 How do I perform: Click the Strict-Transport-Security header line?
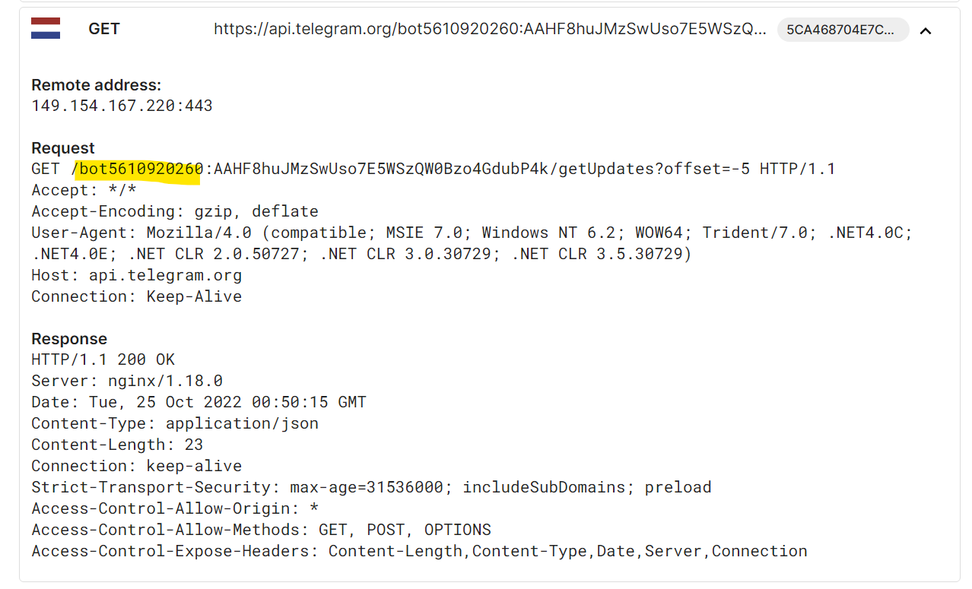372,487
